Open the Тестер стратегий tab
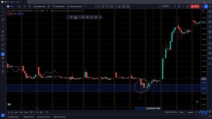Screen dimensions: 212x119 43,117
